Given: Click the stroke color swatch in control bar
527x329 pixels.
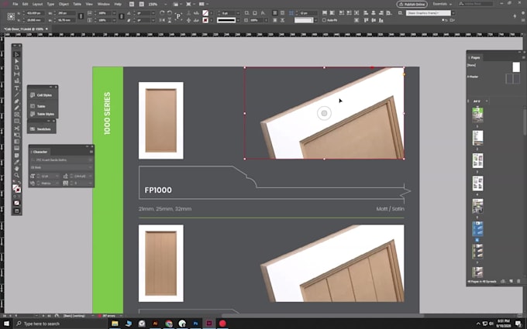Looking at the screenshot, I should pos(205,20).
